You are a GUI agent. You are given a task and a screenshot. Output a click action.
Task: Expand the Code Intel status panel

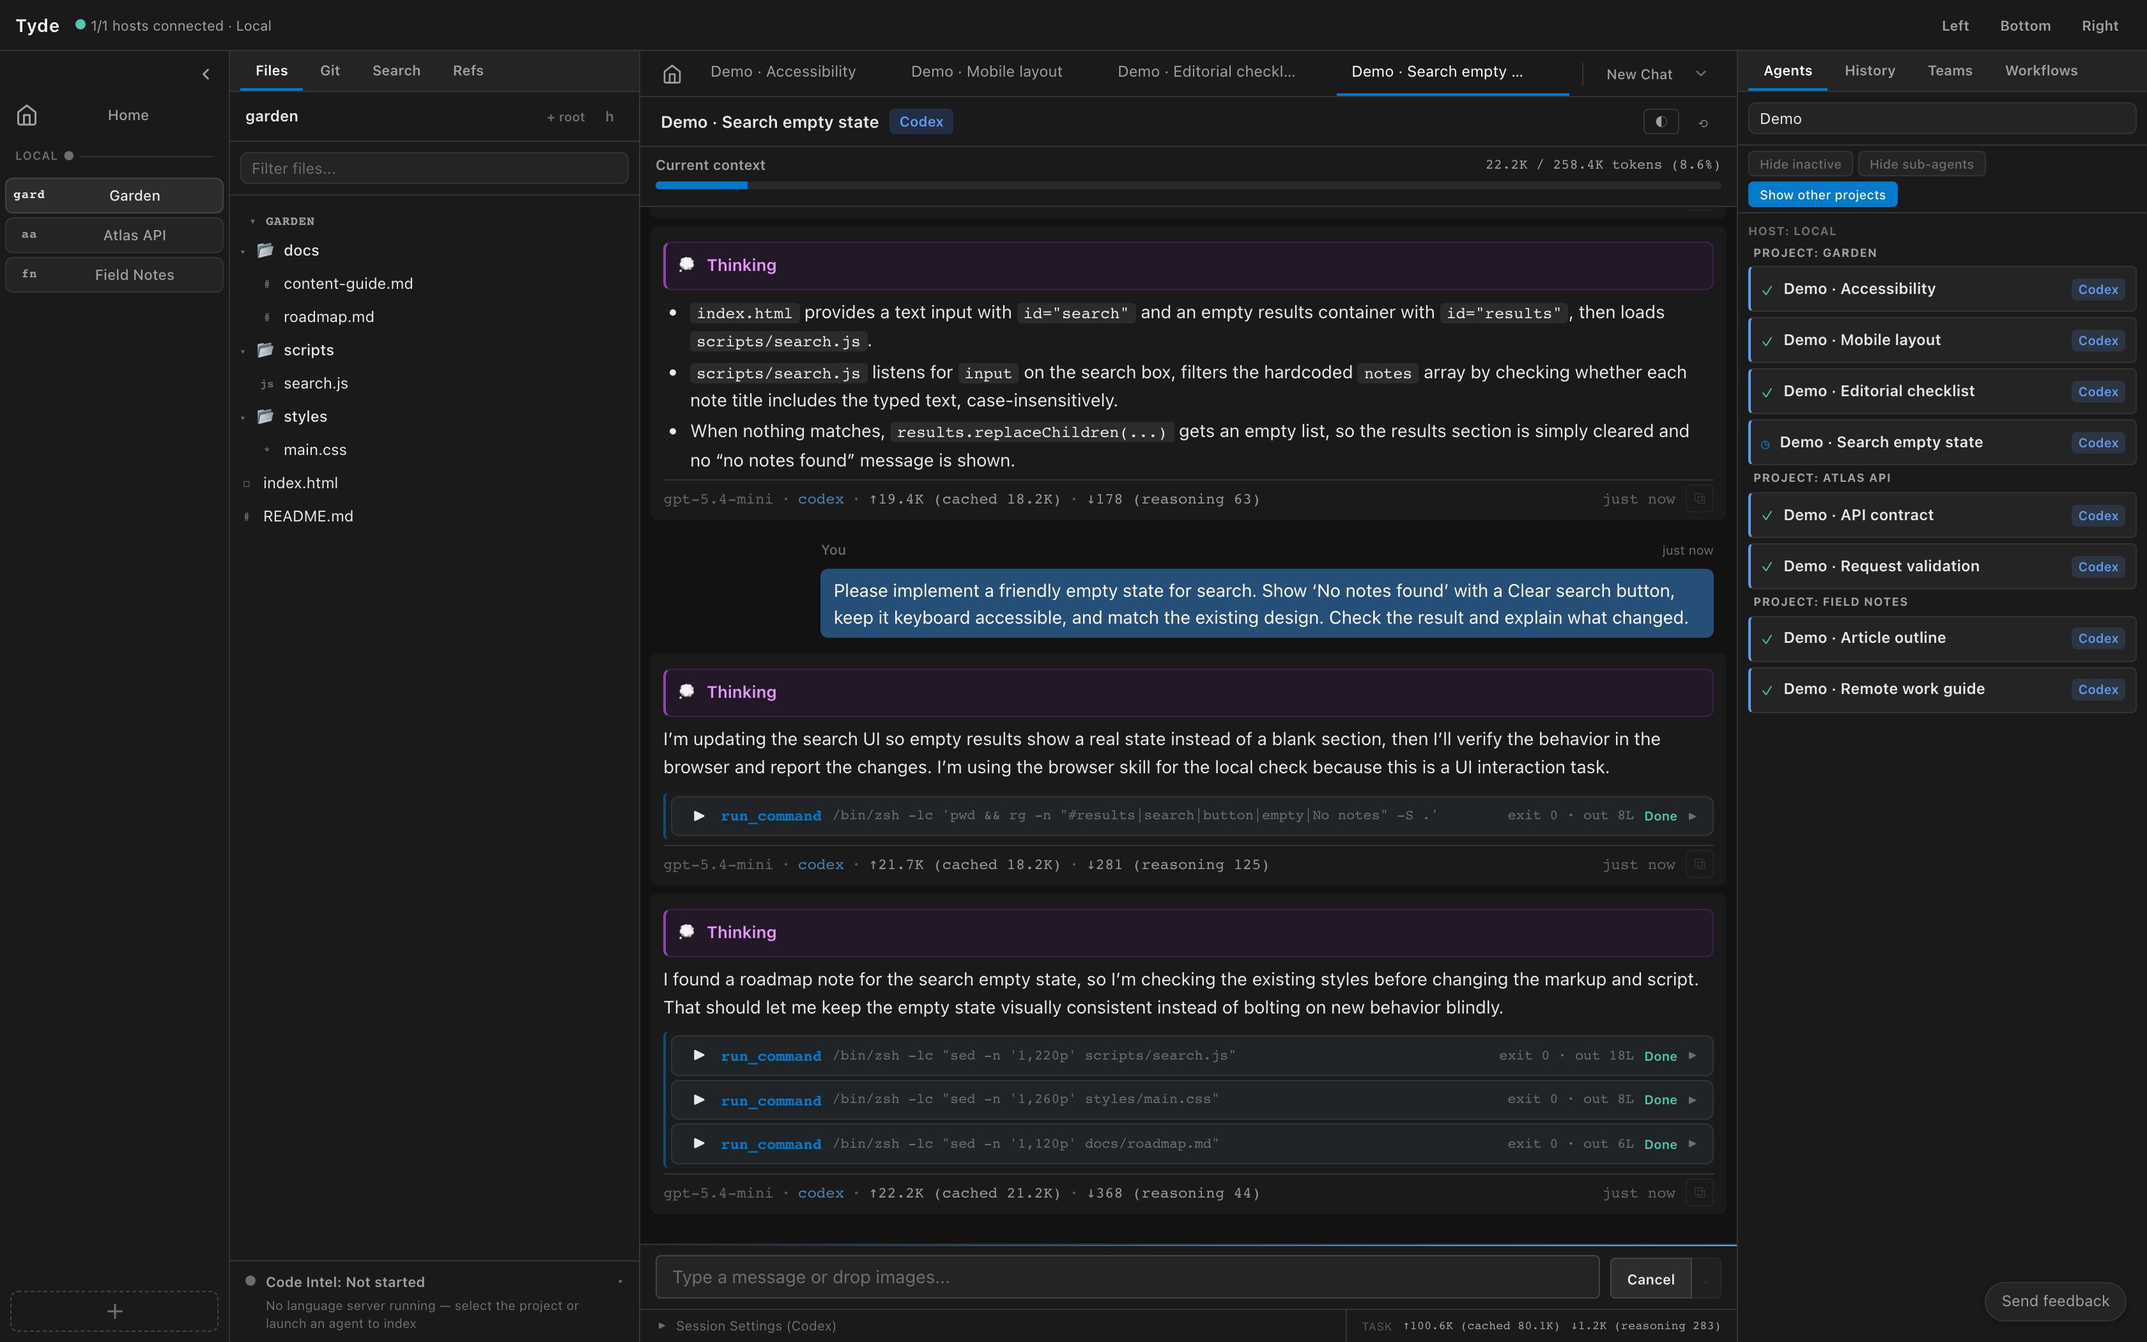(620, 1281)
